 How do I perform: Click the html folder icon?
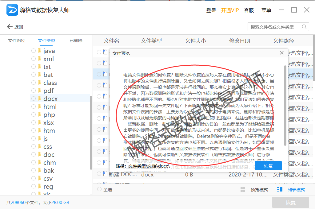click(x=39, y=106)
